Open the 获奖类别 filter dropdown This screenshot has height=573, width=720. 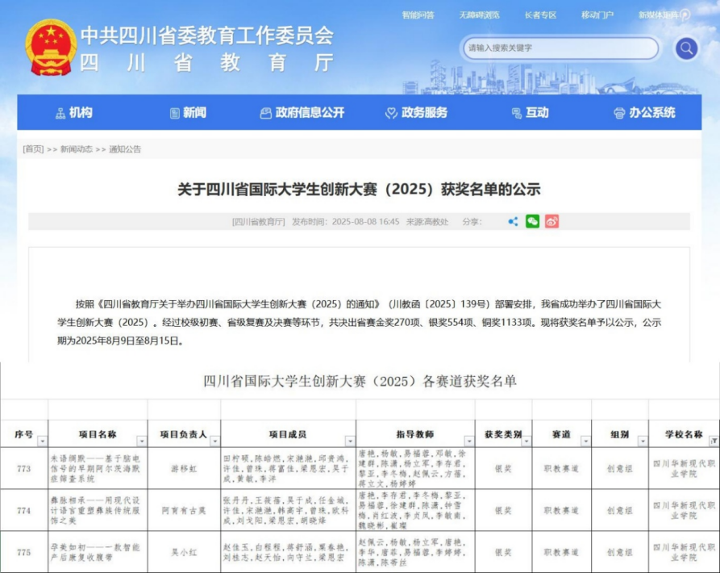click(x=524, y=441)
